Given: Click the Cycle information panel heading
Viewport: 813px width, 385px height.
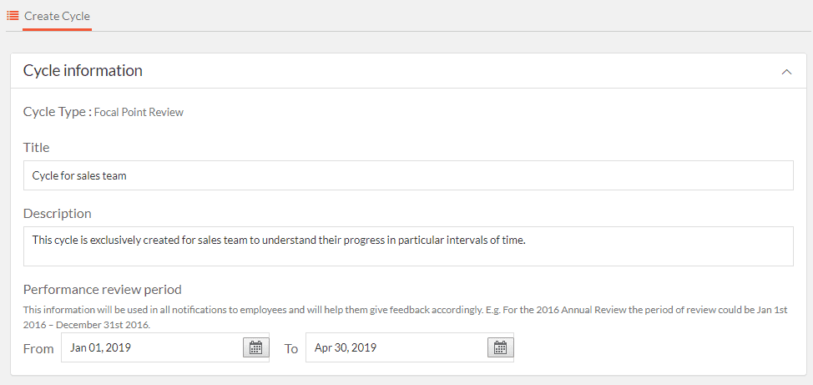Looking at the screenshot, I should pos(83,70).
